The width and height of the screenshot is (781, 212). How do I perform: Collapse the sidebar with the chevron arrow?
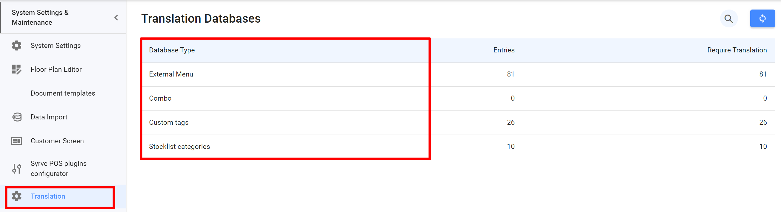click(116, 18)
